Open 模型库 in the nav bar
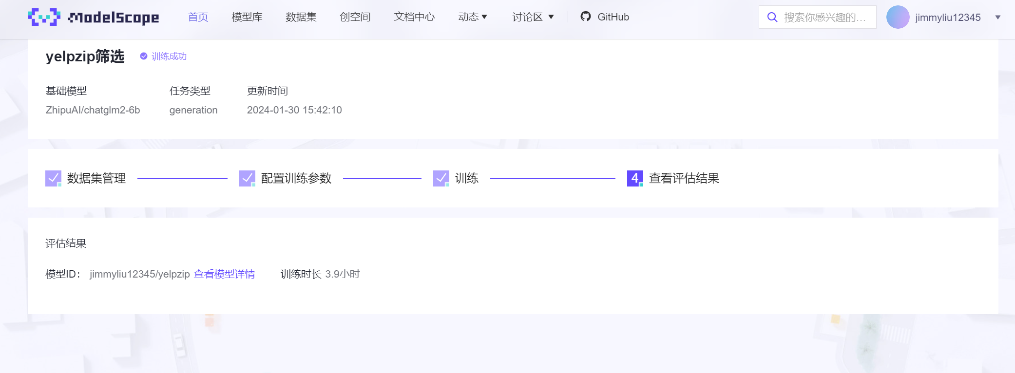The width and height of the screenshot is (1015, 373). click(247, 17)
